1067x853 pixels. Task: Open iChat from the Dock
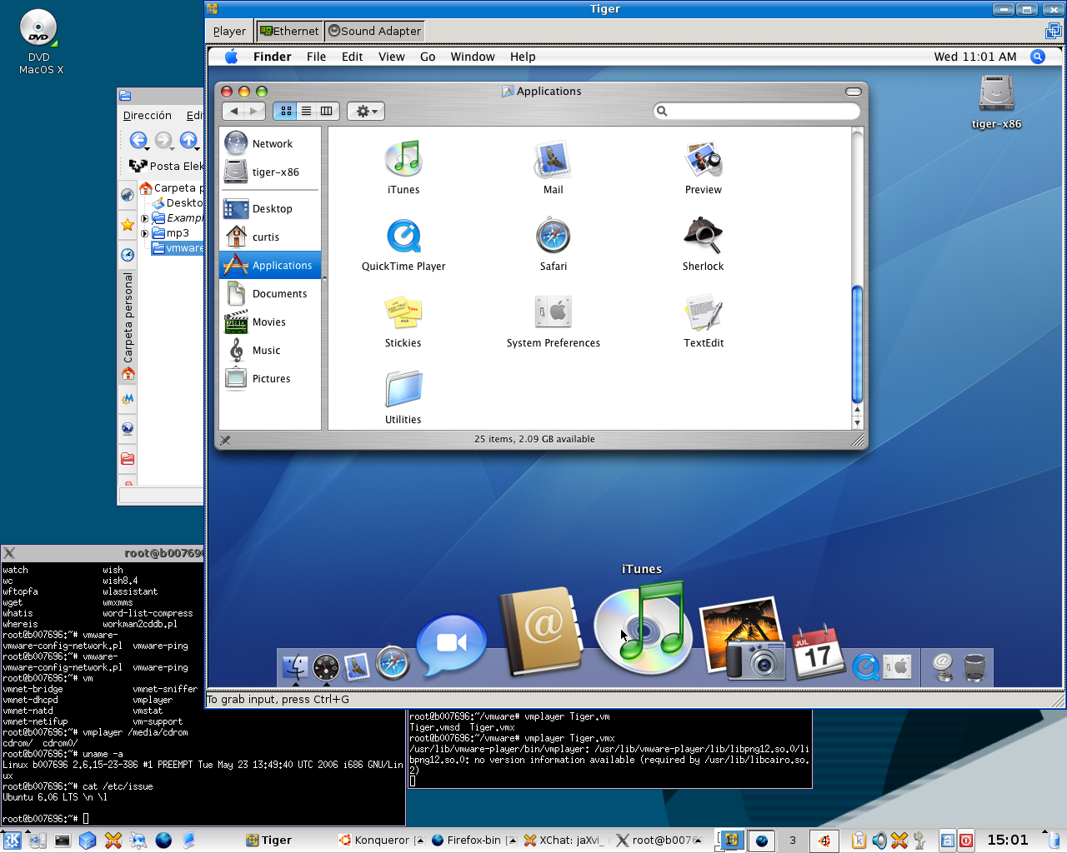pyautogui.click(x=451, y=644)
